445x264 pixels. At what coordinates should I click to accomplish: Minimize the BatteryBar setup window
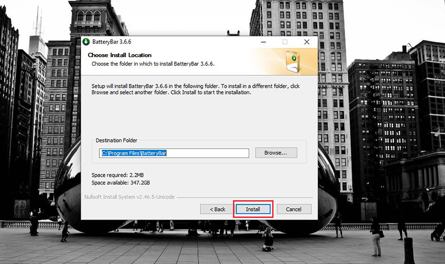coord(263,42)
